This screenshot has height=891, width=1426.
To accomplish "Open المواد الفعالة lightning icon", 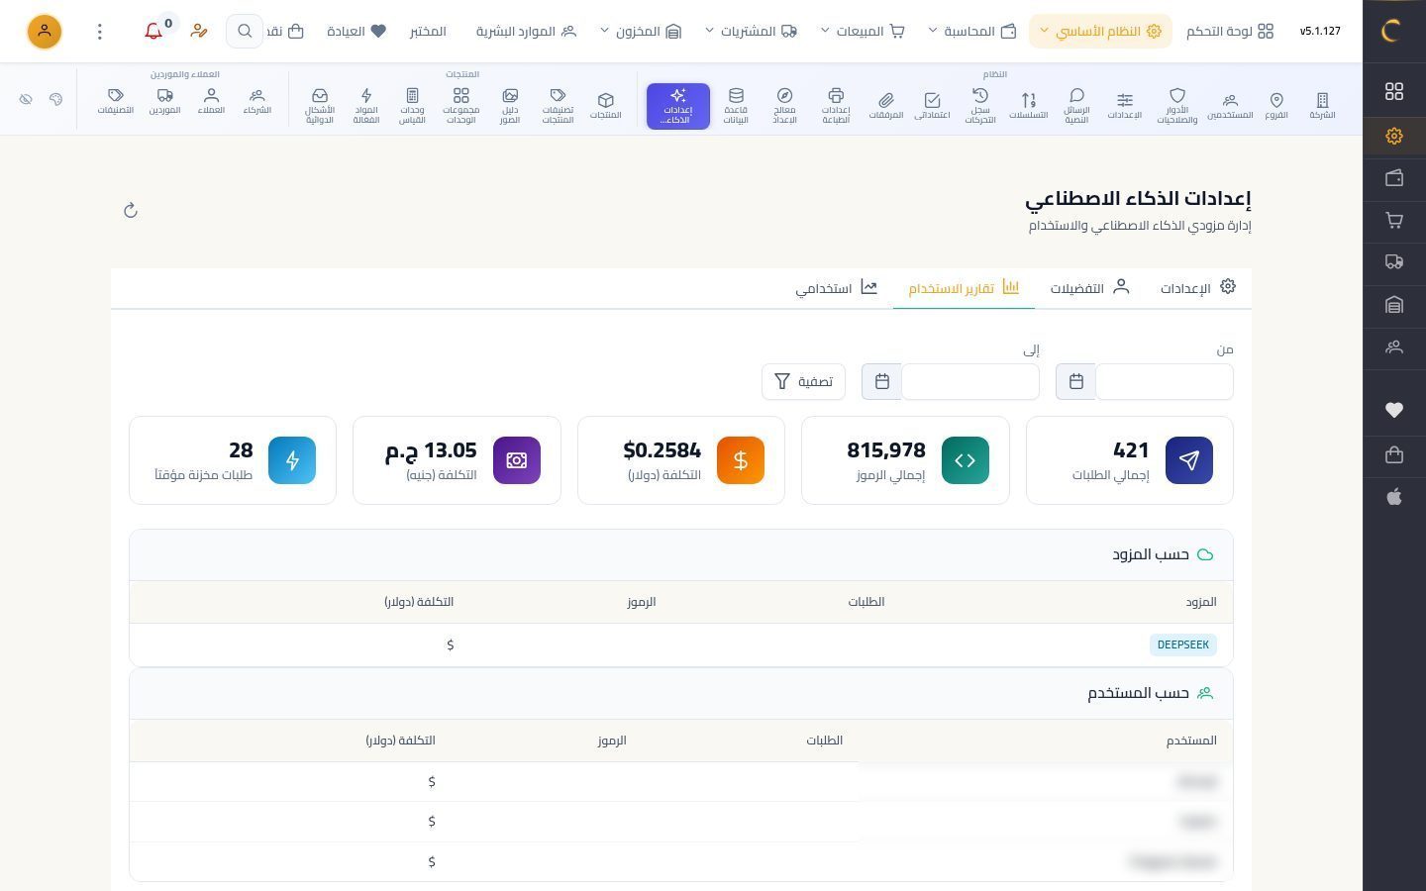I will 366,105.
